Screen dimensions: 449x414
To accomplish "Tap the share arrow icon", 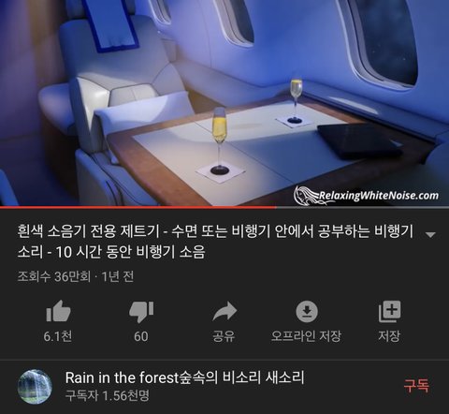I will [x=224, y=311].
